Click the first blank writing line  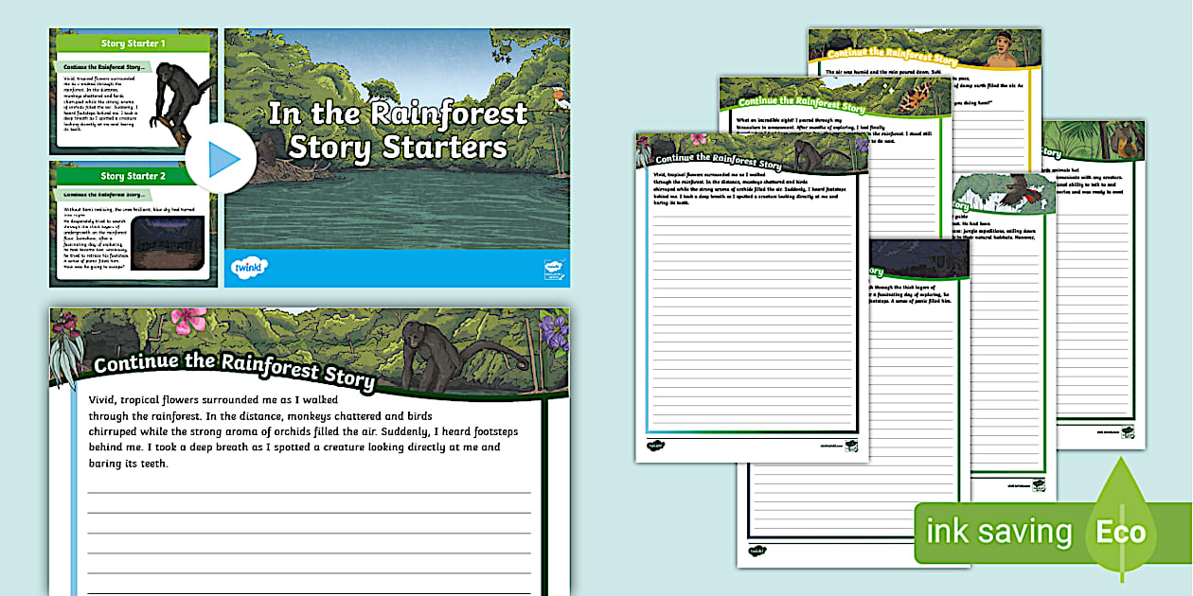309,492
